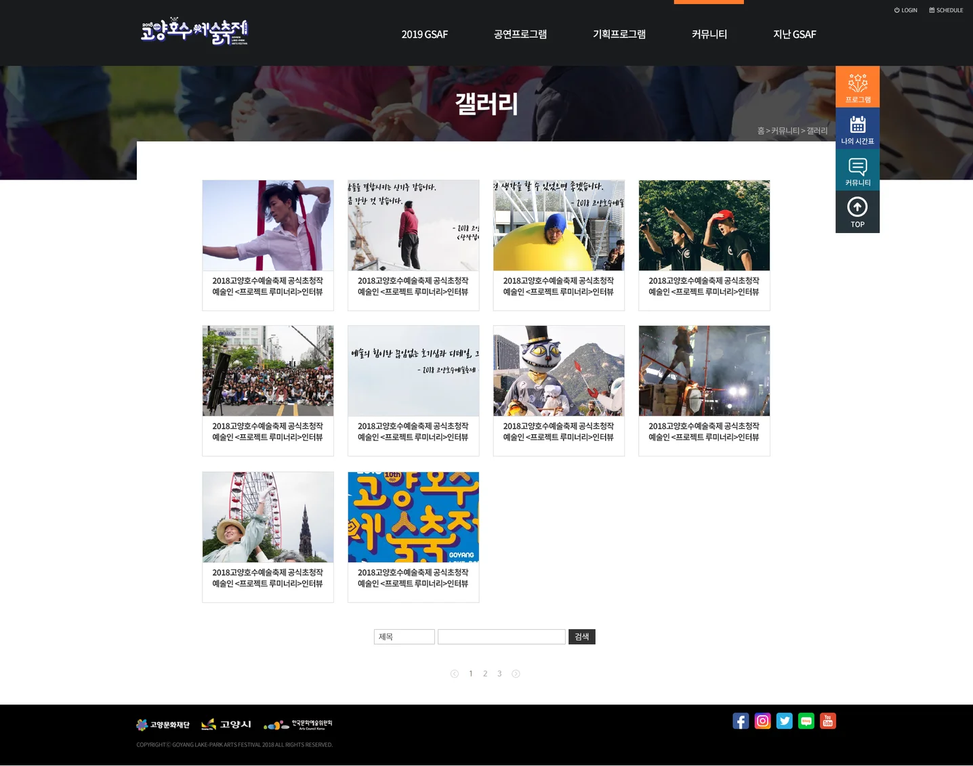Click 홈 in the breadcrumb trail
Screen dimensions: 973x766
click(761, 131)
